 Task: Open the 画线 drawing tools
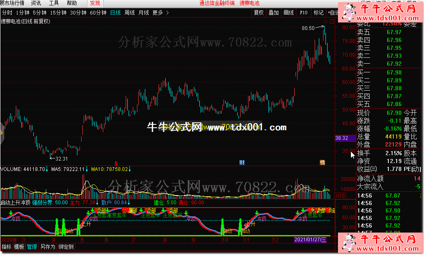pos(288,12)
